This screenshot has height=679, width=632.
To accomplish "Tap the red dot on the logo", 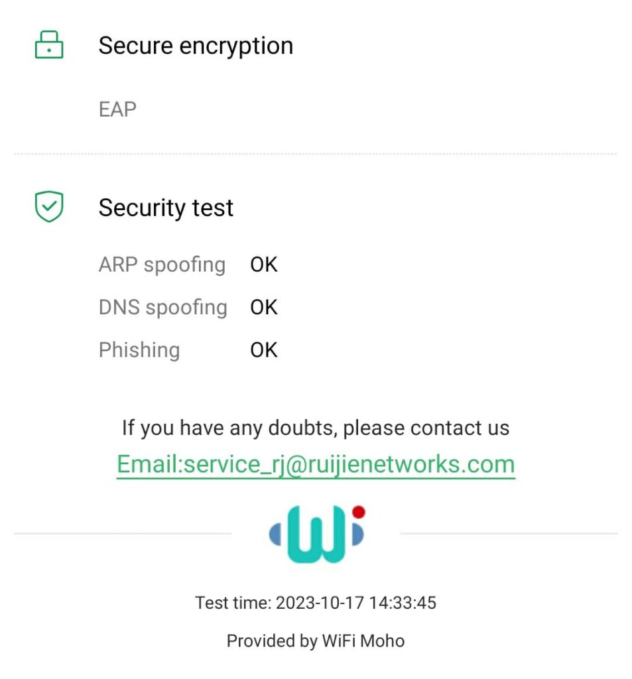I will click(x=358, y=512).
